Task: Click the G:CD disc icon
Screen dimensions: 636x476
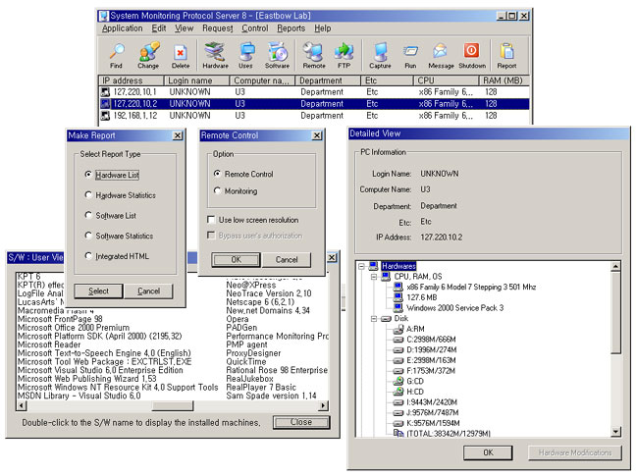Action: tap(398, 381)
